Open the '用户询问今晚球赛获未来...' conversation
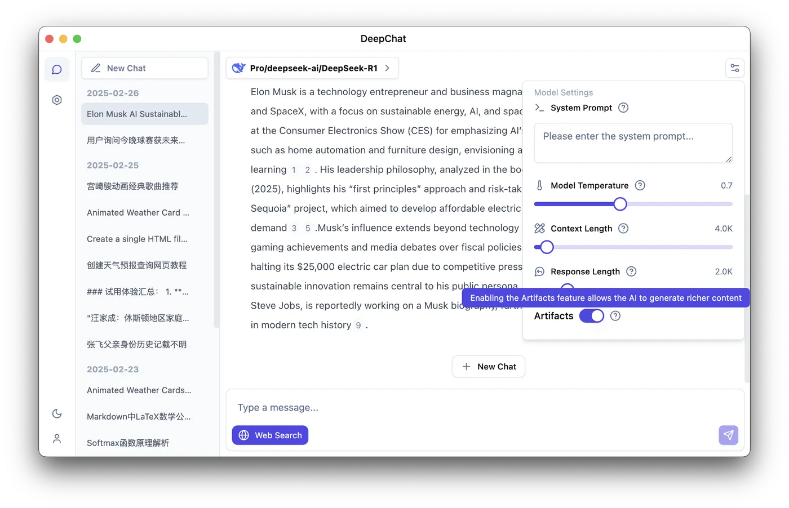 [145, 140]
